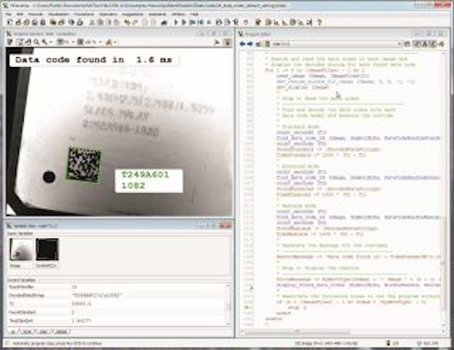Screen dimensions: 454x350
Task: Click scroll-down arrow of control variables list
Action: (x=229, y=324)
